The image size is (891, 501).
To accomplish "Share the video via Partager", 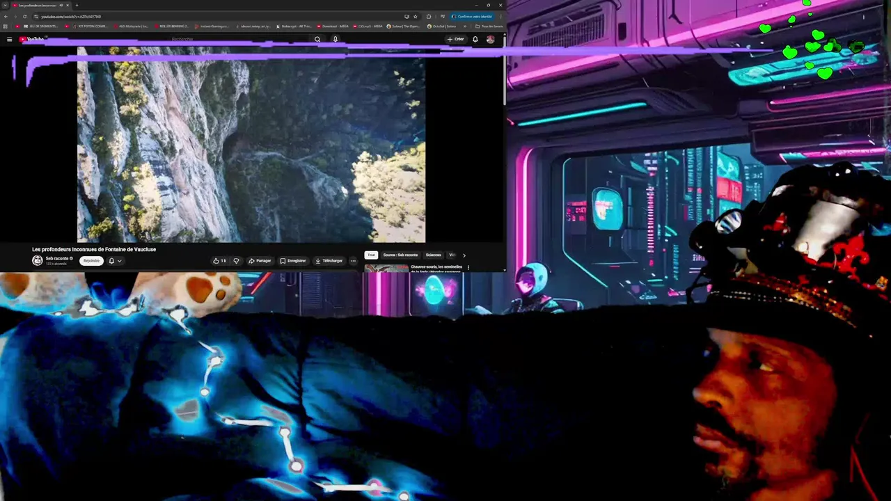I will click(x=260, y=261).
